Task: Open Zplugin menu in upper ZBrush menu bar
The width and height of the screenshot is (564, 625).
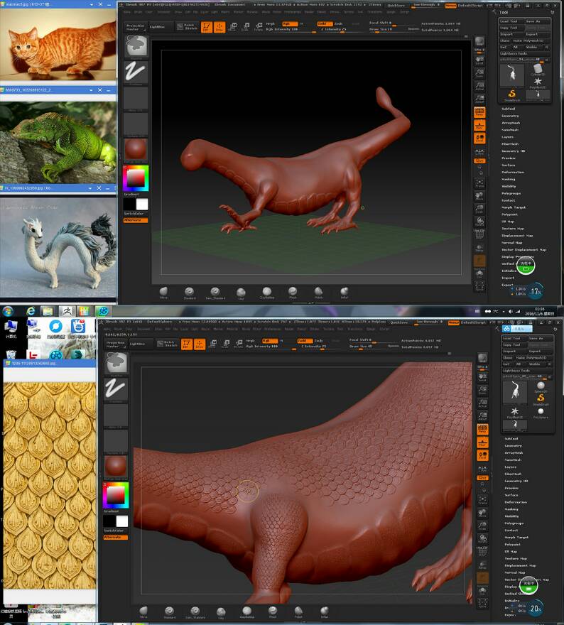Action: click(x=392, y=12)
